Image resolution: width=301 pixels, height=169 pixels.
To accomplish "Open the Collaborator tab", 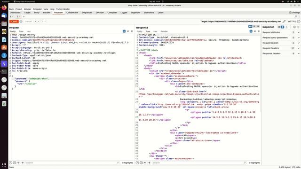I will (x=72, y=13).
